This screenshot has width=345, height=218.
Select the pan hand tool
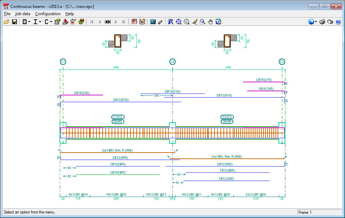coord(211,21)
